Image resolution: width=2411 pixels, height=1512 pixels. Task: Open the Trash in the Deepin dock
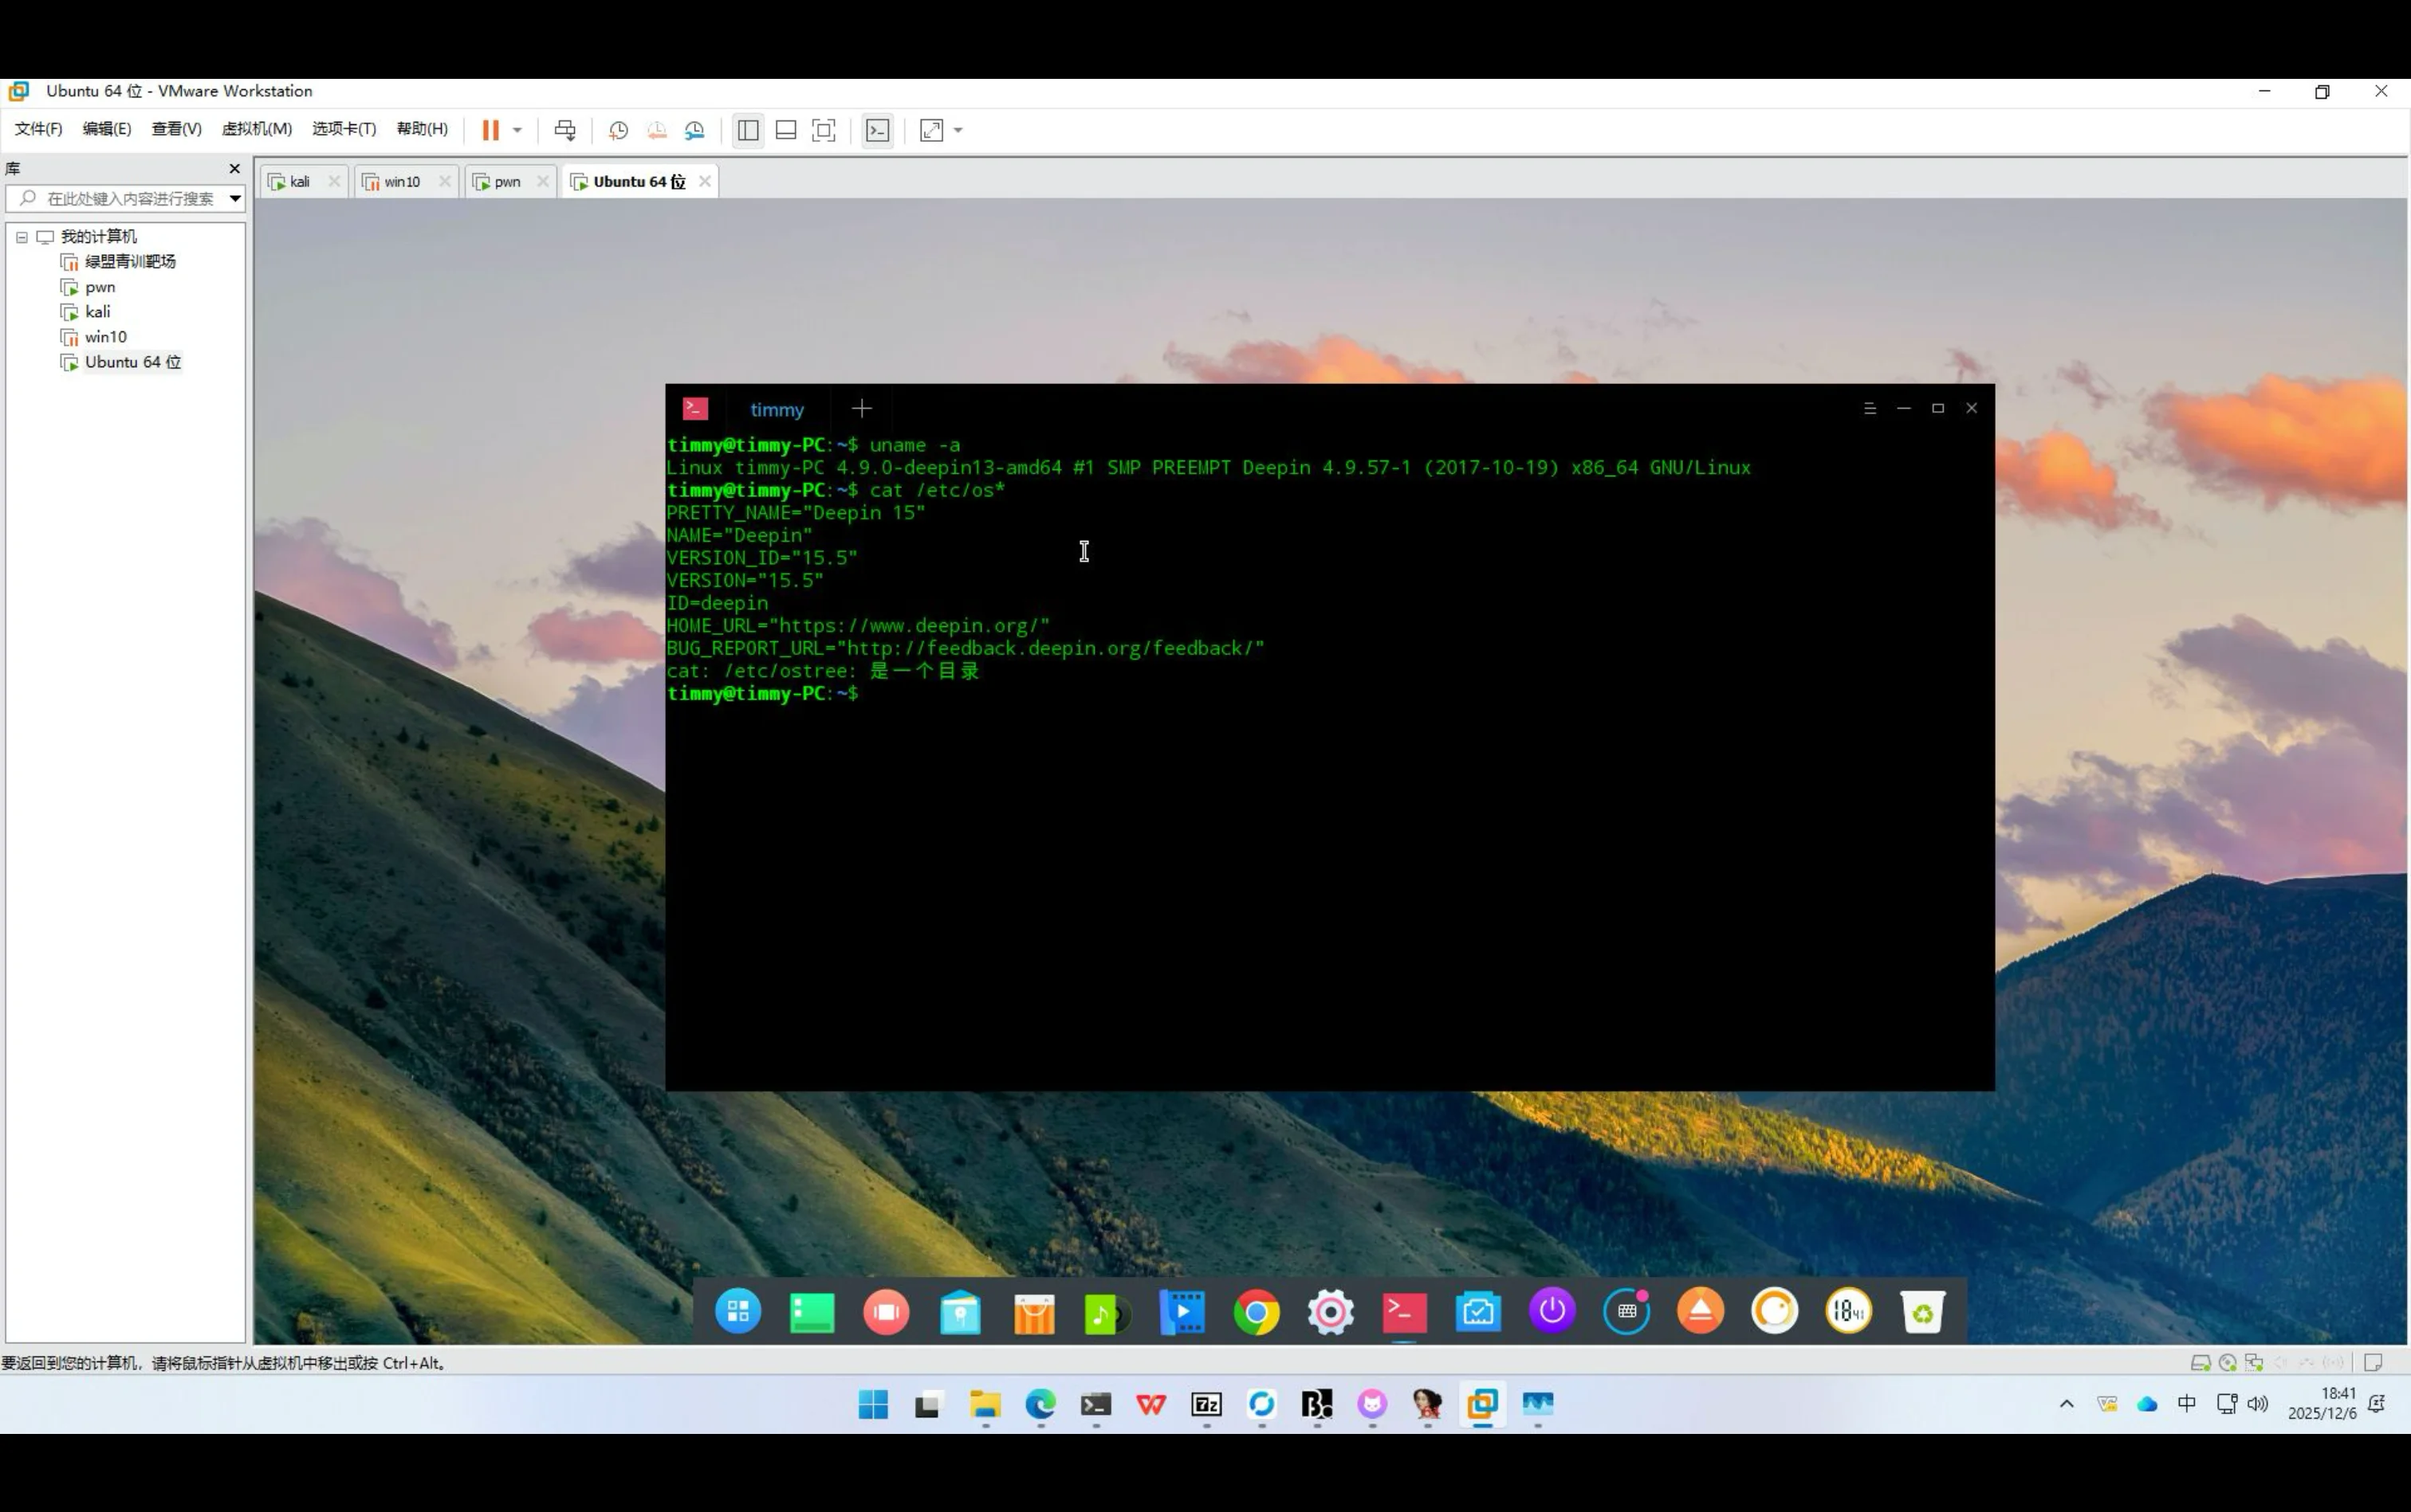pos(1921,1311)
